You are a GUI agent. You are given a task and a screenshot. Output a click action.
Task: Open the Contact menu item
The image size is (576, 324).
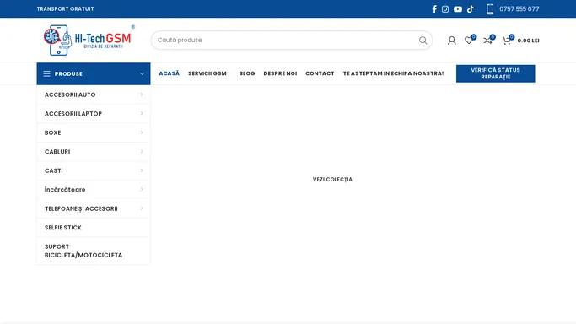tap(320, 73)
